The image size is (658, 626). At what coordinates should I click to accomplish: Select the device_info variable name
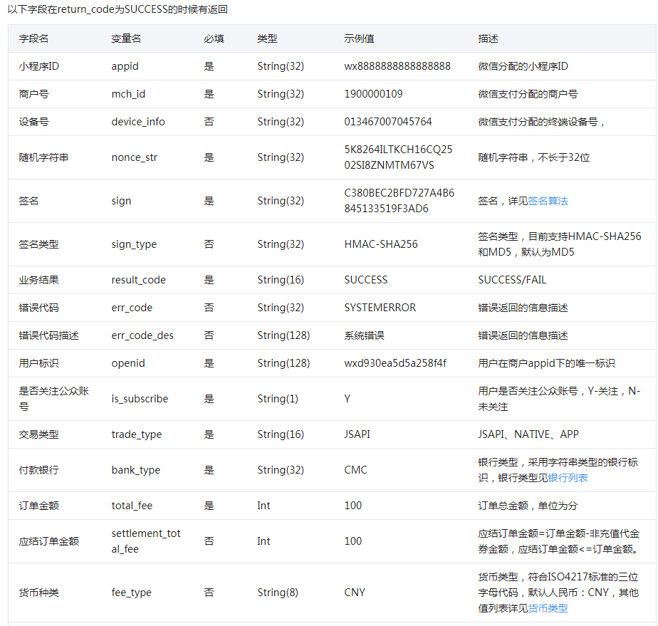pyautogui.click(x=138, y=122)
